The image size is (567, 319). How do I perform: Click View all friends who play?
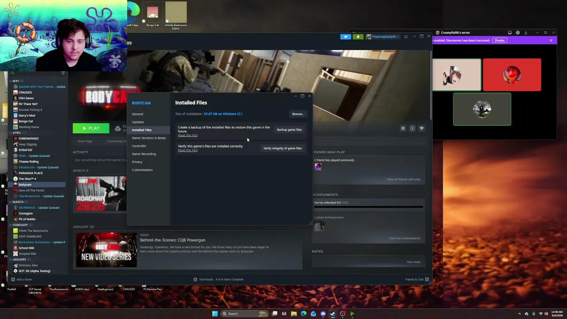point(404,179)
